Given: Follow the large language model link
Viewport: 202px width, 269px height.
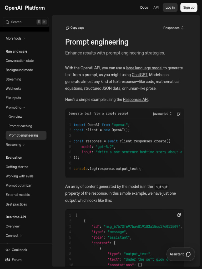Looking at the screenshot, I should pos(144,68).
